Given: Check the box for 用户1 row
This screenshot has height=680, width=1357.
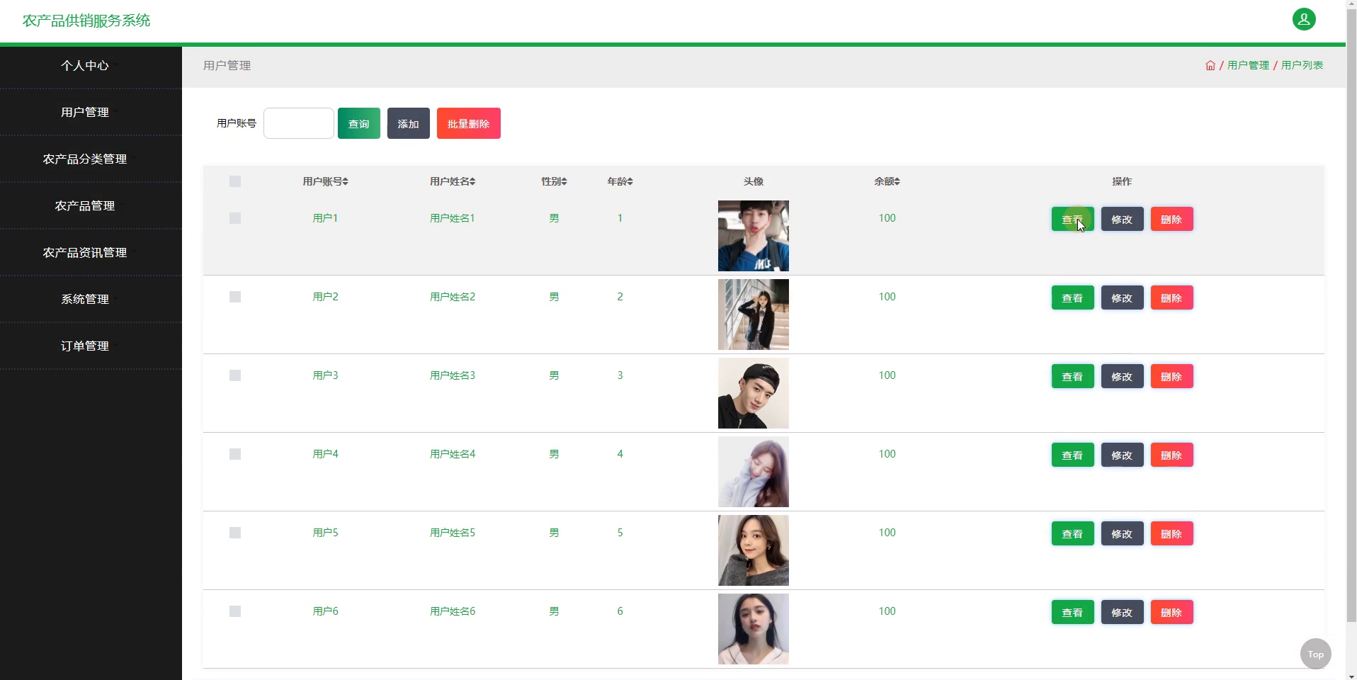Looking at the screenshot, I should point(235,218).
